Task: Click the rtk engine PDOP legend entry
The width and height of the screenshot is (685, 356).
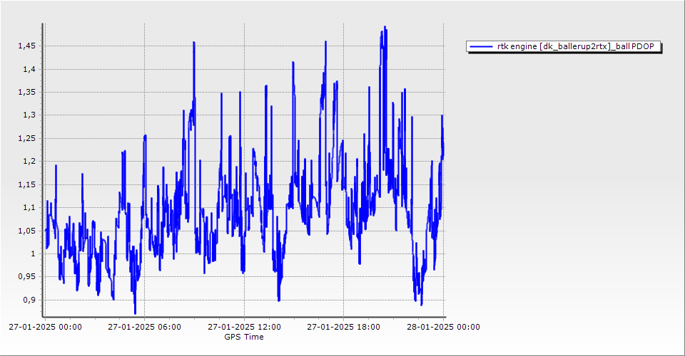Action: pos(564,46)
